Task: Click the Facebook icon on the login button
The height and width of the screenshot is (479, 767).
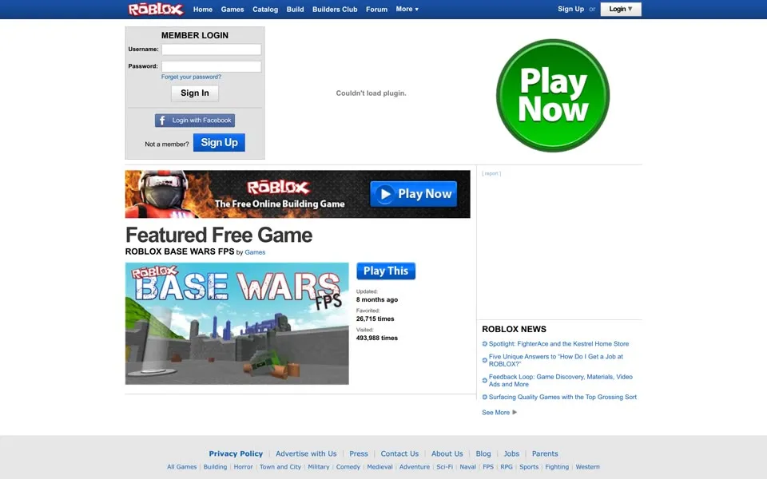Action: pyautogui.click(x=162, y=121)
